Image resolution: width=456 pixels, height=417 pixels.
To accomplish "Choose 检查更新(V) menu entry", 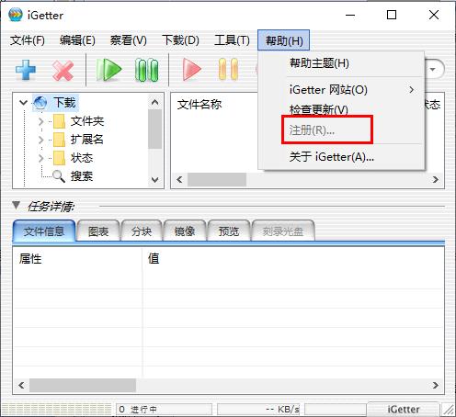I will click(x=341, y=109).
